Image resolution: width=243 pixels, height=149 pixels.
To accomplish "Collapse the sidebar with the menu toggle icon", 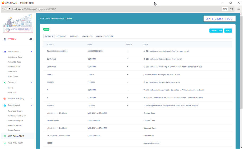I will pos(31,39).
